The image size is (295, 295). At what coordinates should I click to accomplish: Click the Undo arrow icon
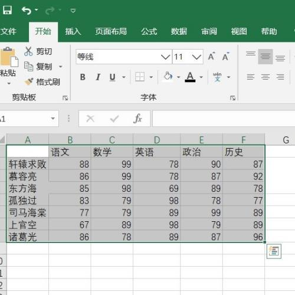27,11
